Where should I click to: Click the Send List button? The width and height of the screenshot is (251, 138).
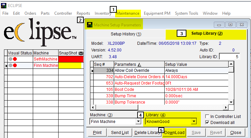pos(120,133)
